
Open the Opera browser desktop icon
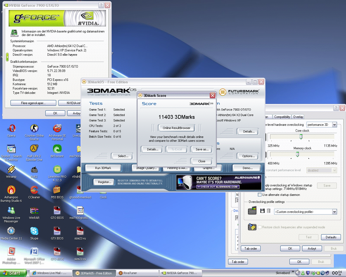coord(11,129)
